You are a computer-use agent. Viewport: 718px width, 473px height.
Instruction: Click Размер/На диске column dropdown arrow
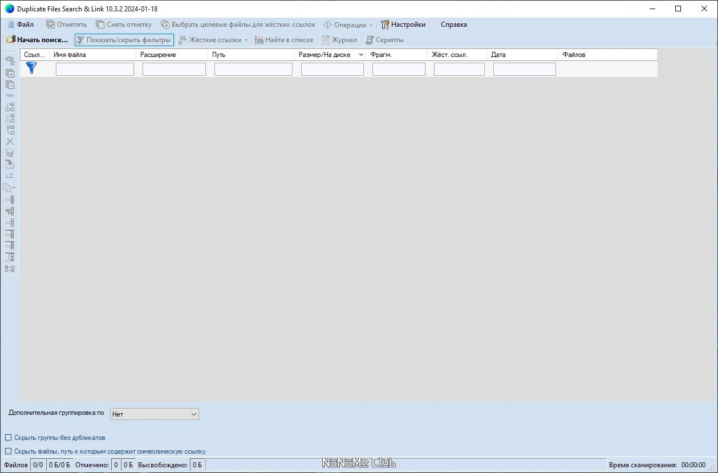[361, 55]
